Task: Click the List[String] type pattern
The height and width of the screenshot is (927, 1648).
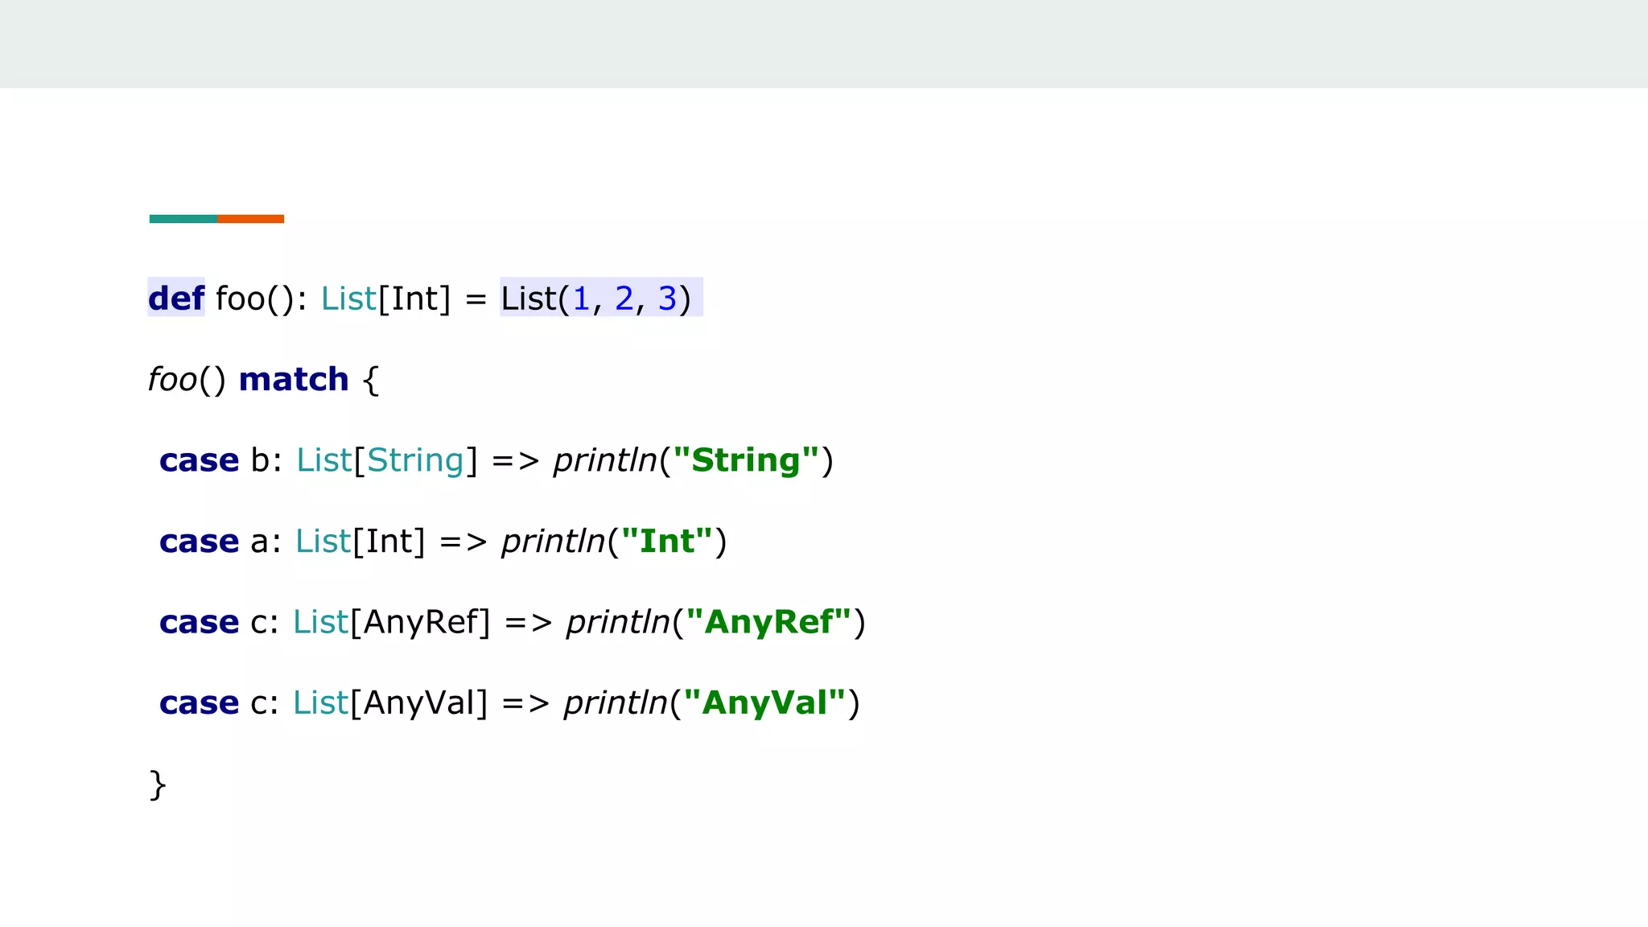Action: 387,460
